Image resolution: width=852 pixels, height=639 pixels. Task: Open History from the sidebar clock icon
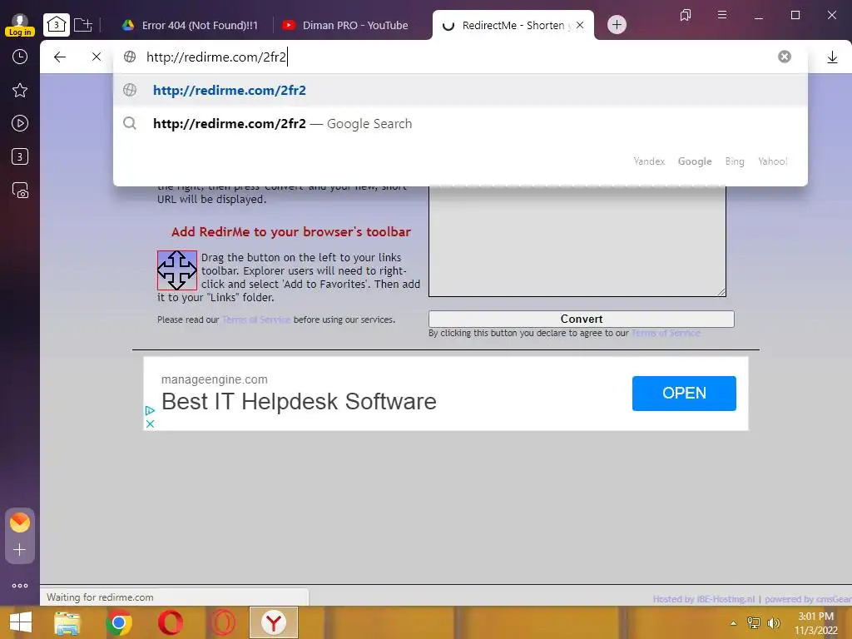(x=20, y=57)
